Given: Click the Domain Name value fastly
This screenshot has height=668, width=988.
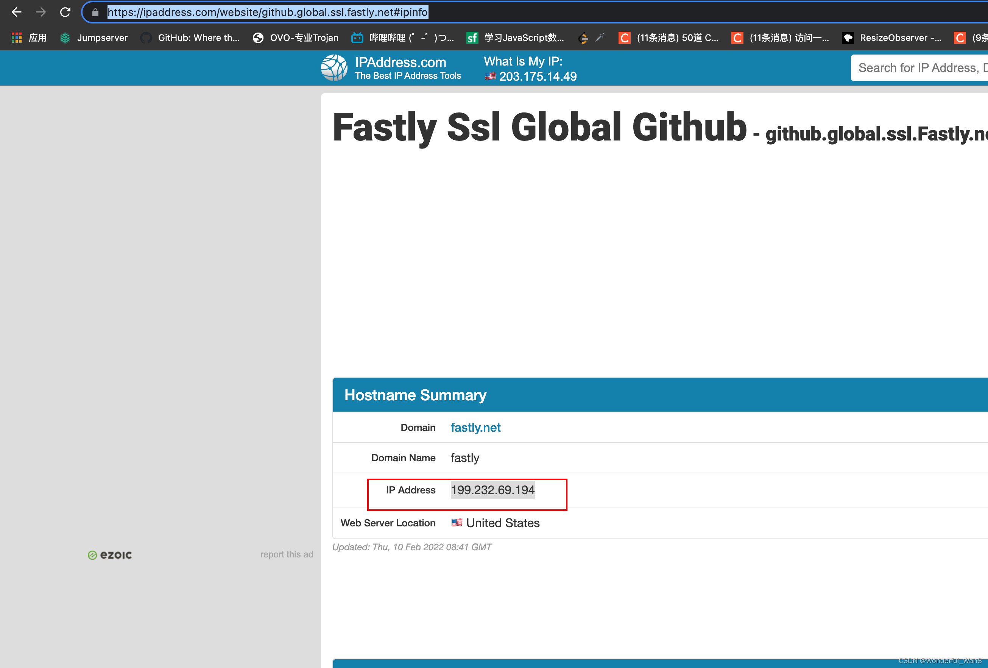Looking at the screenshot, I should (x=465, y=458).
